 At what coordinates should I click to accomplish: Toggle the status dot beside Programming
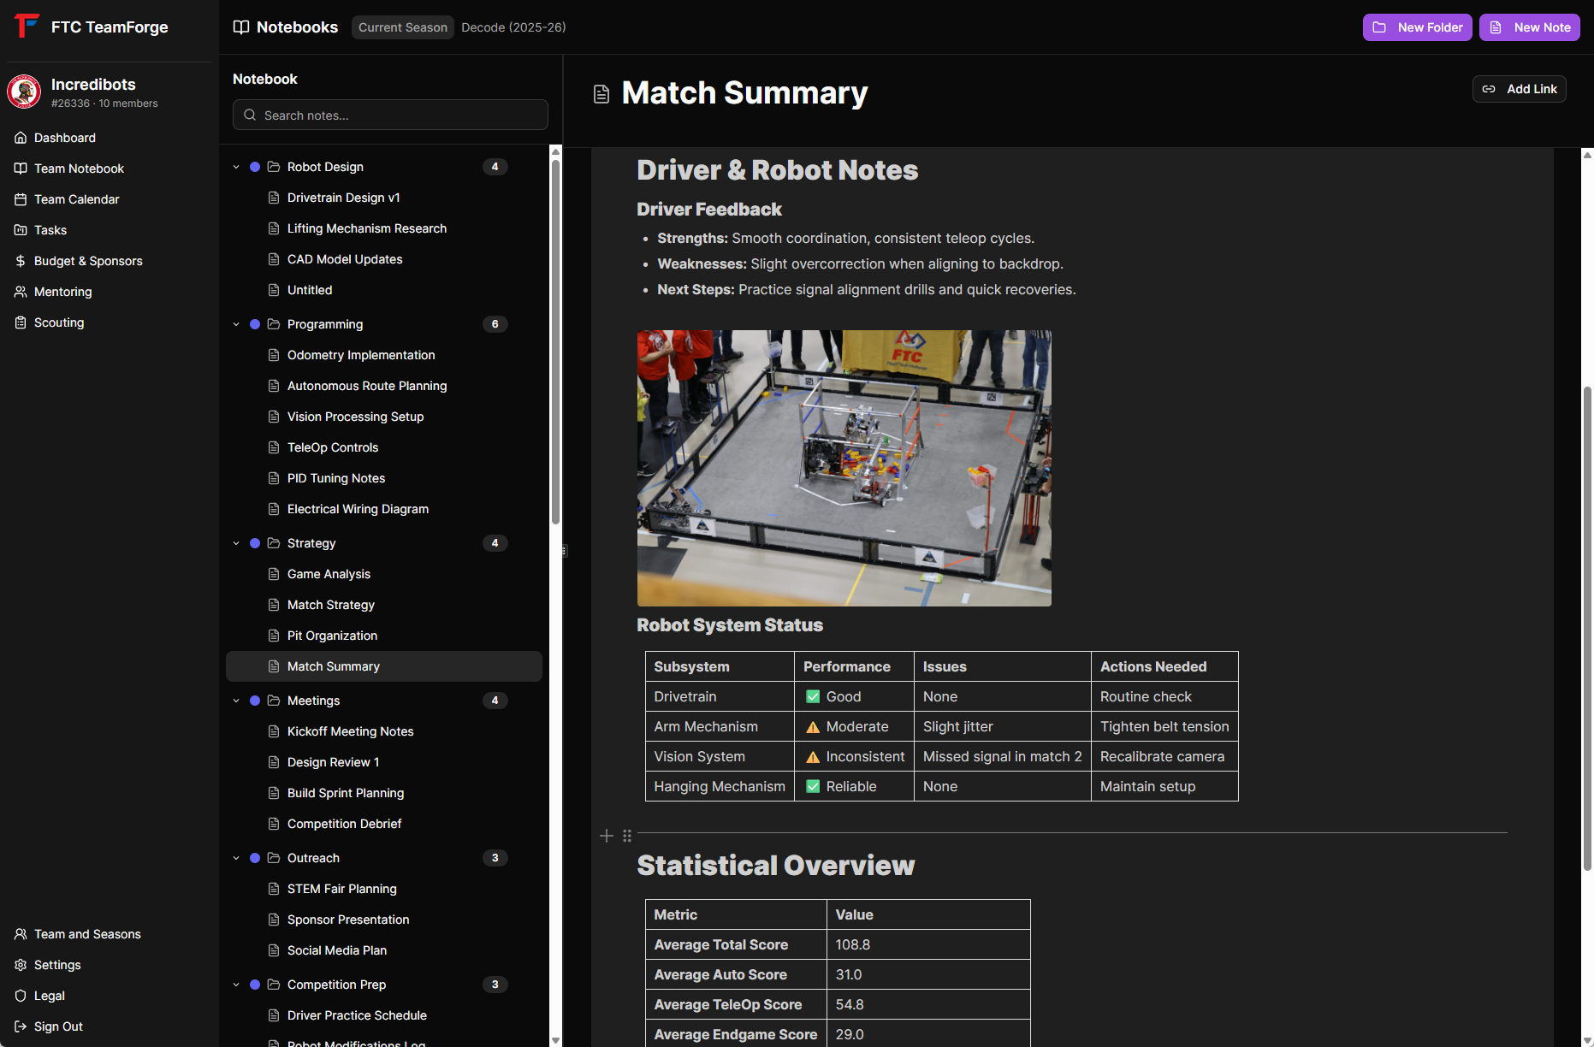click(x=255, y=324)
